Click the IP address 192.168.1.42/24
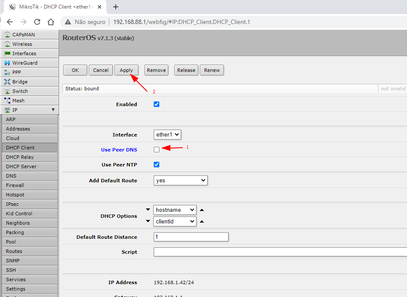407x297 pixels. coord(174,282)
